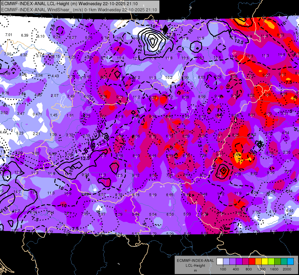This screenshot has height=275, width=299.
Task: Click the grid value 4.54
Action: pyautogui.click(x=286, y=133)
